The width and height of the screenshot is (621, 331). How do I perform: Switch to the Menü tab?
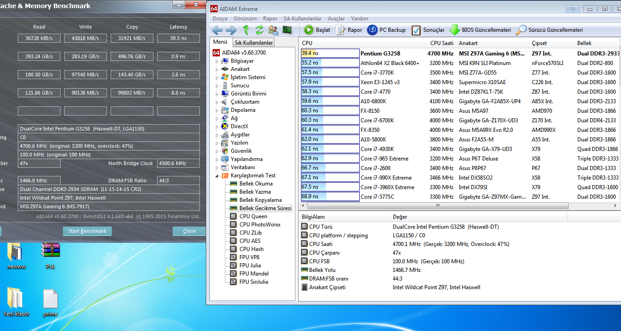tap(220, 42)
